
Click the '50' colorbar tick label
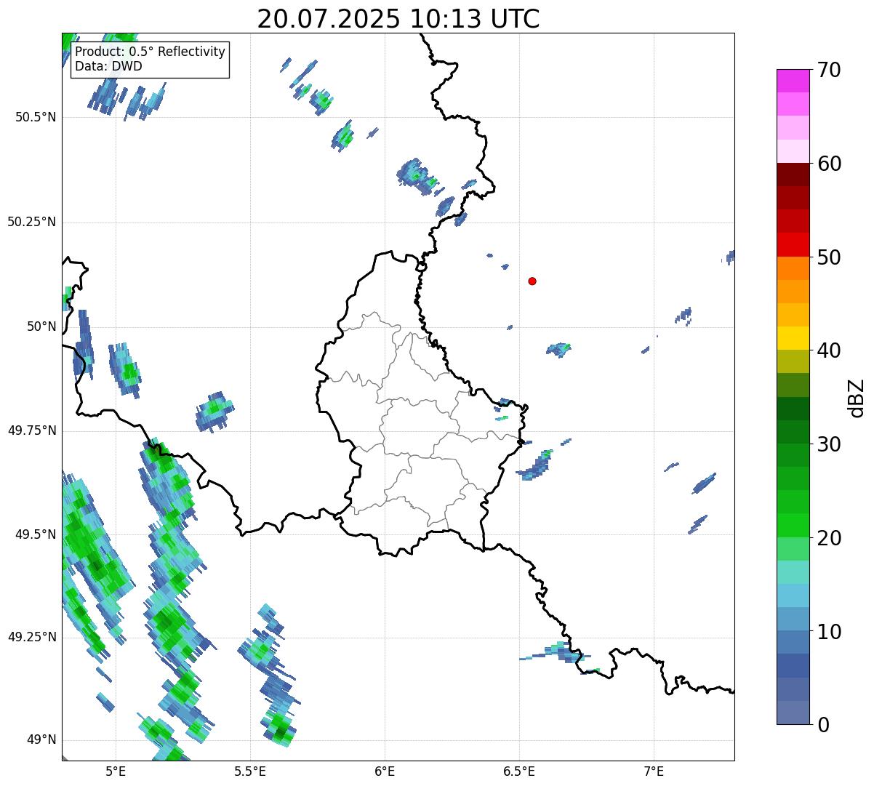pyautogui.click(x=830, y=257)
